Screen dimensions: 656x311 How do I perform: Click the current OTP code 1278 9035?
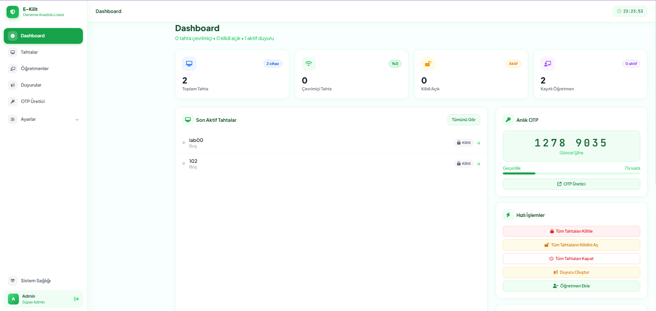(571, 143)
